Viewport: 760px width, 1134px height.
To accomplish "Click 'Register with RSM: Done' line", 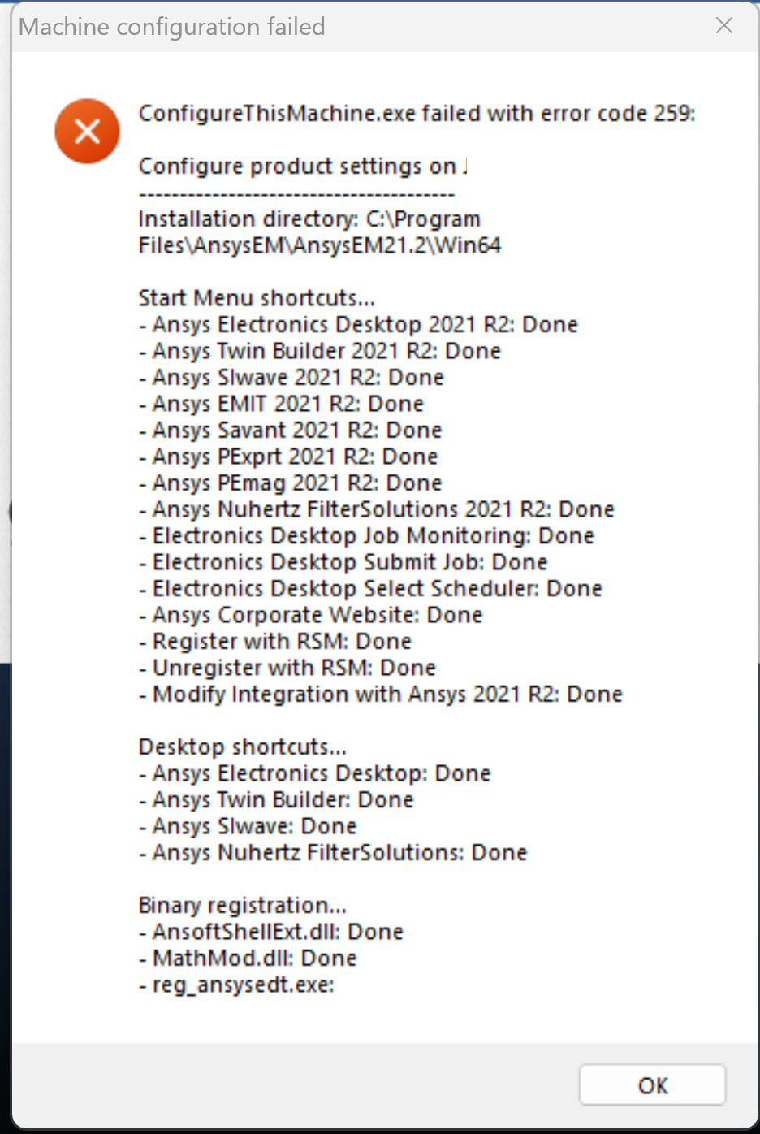I will [x=275, y=641].
